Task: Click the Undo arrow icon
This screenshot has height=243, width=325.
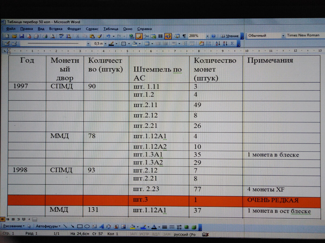Action: pos(108,36)
